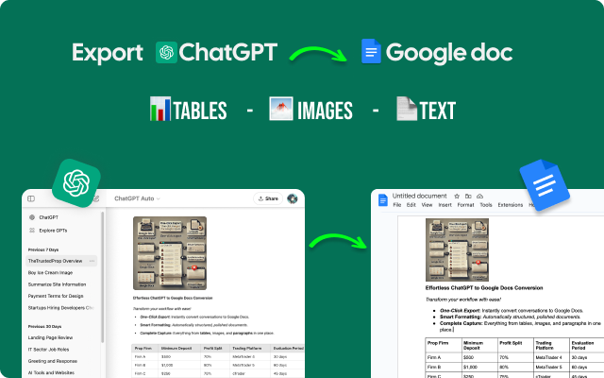Click the generated image in ChatGPT conversation

click(x=170, y=253)
